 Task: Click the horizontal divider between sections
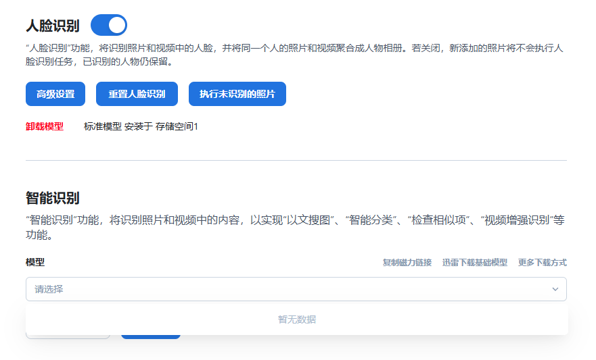[x=296, y=161]
